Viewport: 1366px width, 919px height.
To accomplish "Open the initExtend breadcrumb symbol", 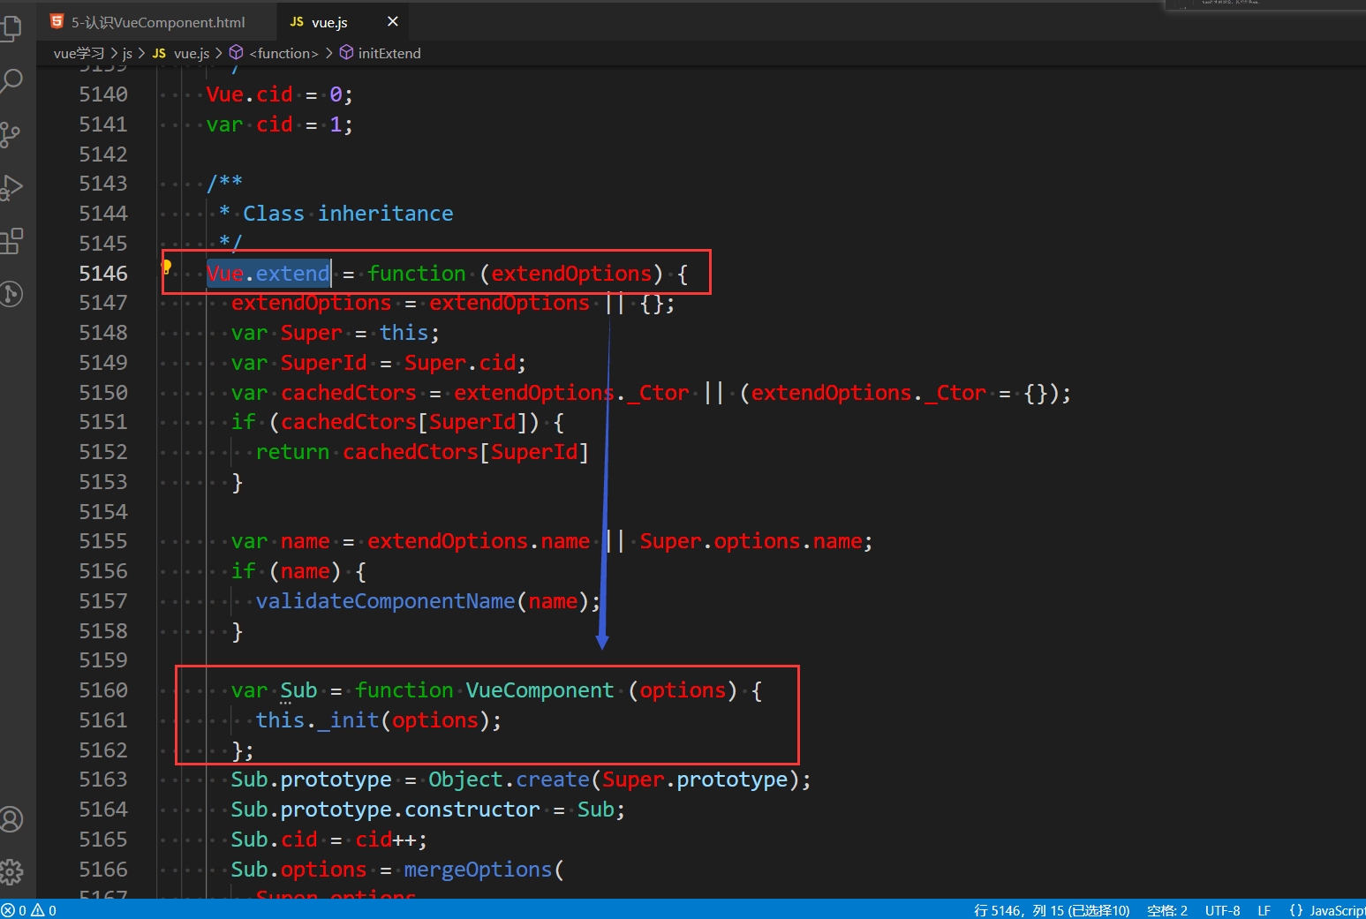I will tap(389, 53).
